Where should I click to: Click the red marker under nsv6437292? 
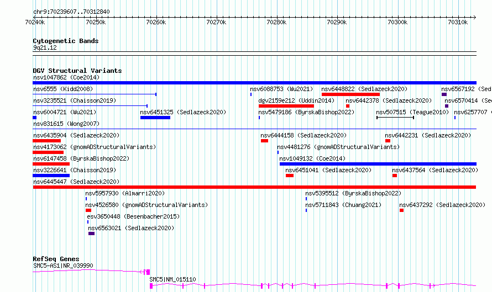point(402,210)
